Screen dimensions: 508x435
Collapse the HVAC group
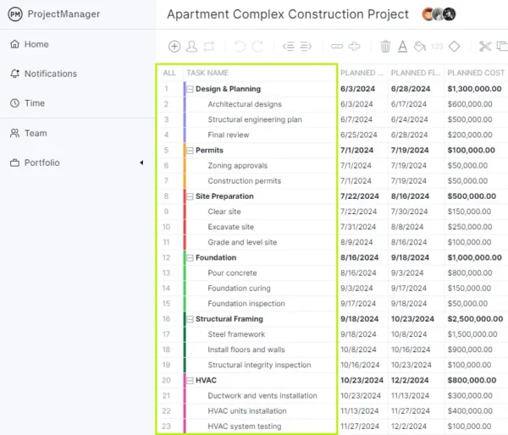[x=190, y=381]
